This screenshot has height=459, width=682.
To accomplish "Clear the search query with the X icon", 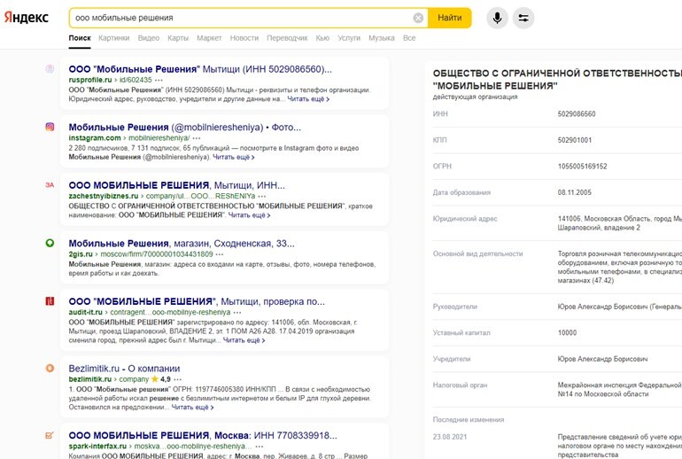I will tap(418, 18).
